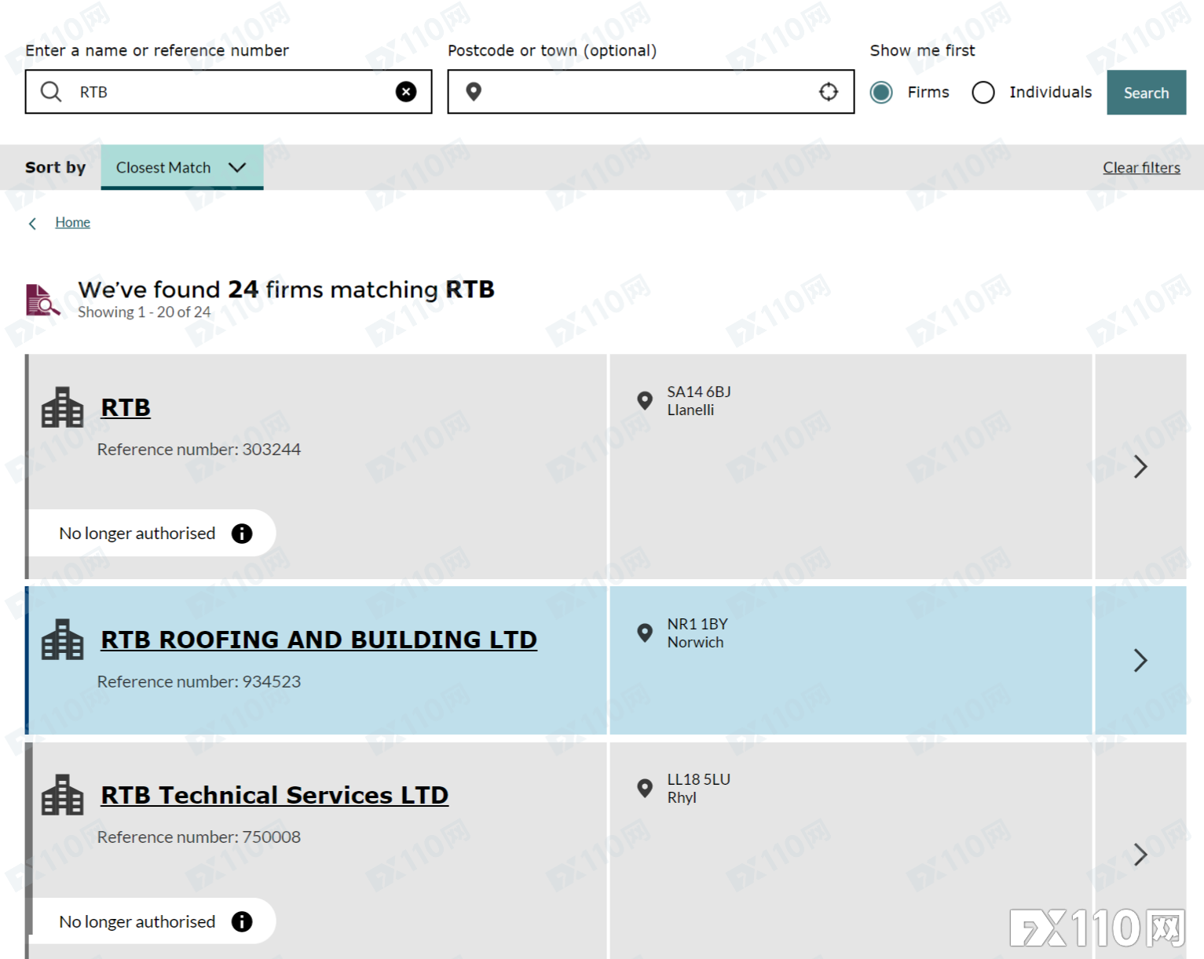Clear the RTB search text
This screenshot has height=959, width=1204.
pyautogui.click(x=406, y=92)
